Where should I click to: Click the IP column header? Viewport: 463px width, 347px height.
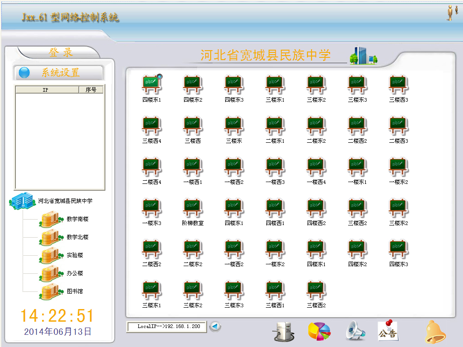click(47, 90)
